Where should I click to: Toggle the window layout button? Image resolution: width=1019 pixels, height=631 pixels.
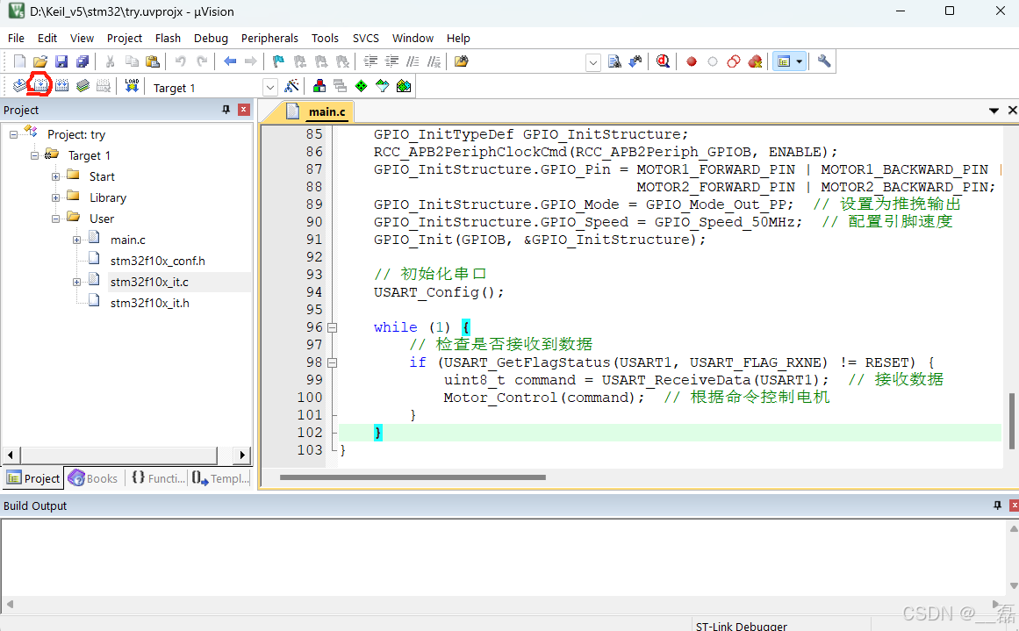pyautogui.click(x=784, y=61)
